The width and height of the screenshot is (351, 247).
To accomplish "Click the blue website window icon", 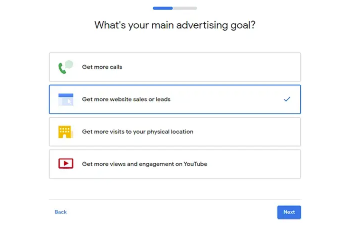I will pos(65,99).
